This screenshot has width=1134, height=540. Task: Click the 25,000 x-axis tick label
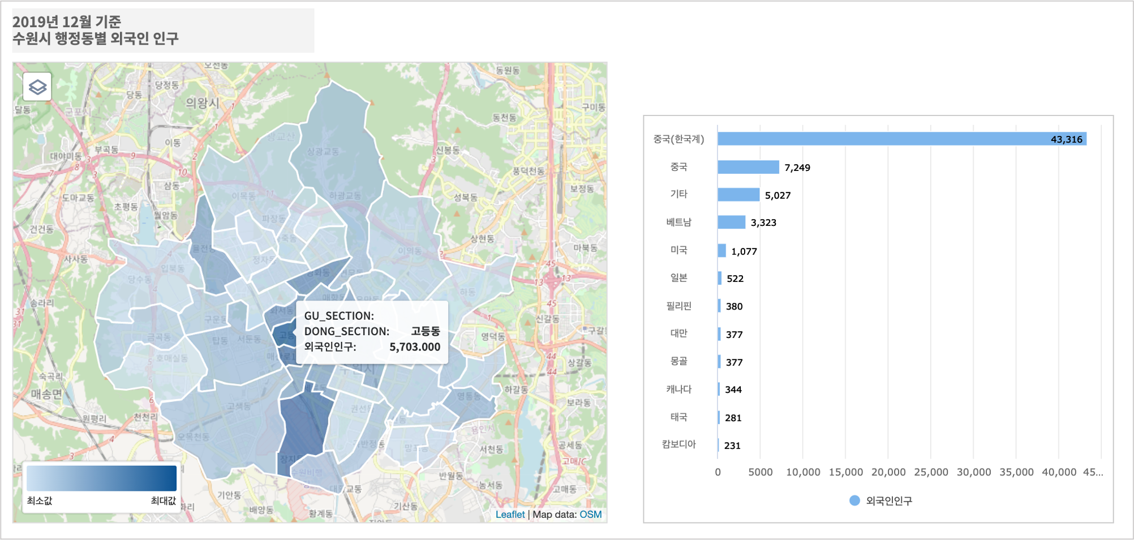(x=931, y=472)
